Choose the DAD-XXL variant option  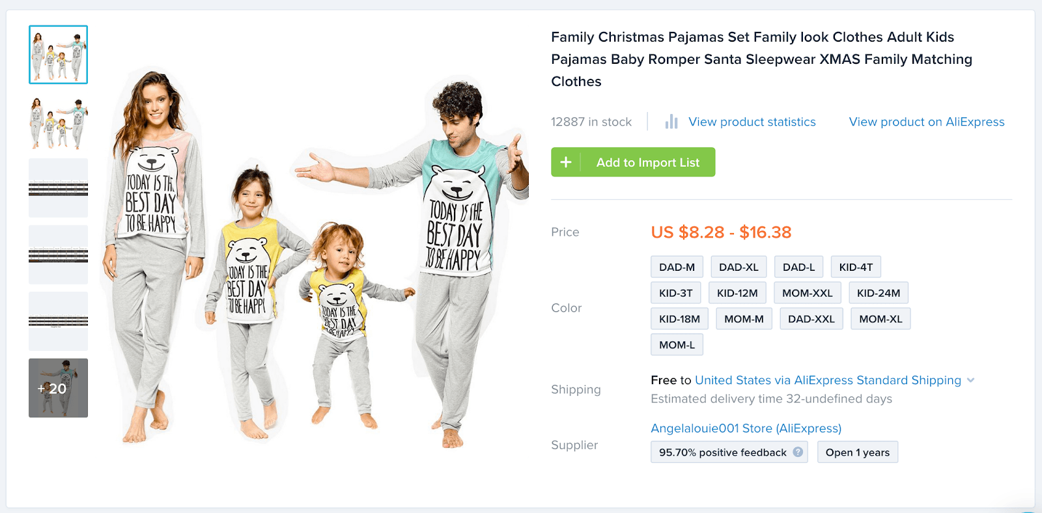click(811, 319)
